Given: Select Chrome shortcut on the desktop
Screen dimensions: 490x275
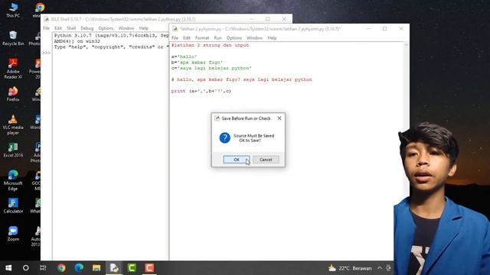Looking at the screenshot, I should pos(39,10).
